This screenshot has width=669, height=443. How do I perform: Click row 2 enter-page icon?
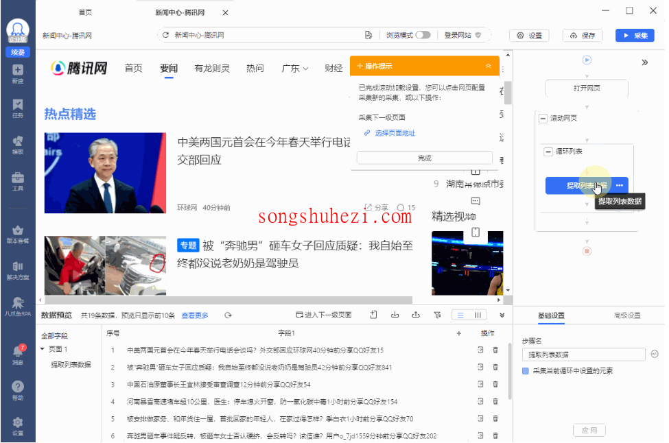(480, 367)
